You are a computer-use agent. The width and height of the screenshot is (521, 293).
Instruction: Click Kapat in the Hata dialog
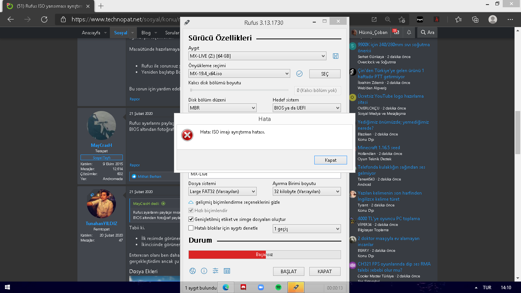[331, 160]
